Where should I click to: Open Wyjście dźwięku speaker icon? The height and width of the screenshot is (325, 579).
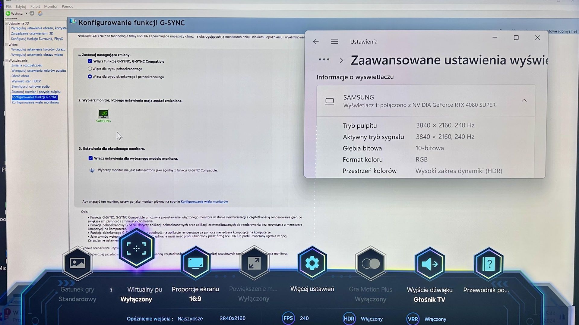[x=430, y=264]
